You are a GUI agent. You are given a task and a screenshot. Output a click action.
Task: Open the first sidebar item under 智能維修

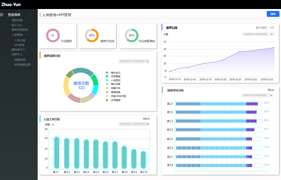17,20
